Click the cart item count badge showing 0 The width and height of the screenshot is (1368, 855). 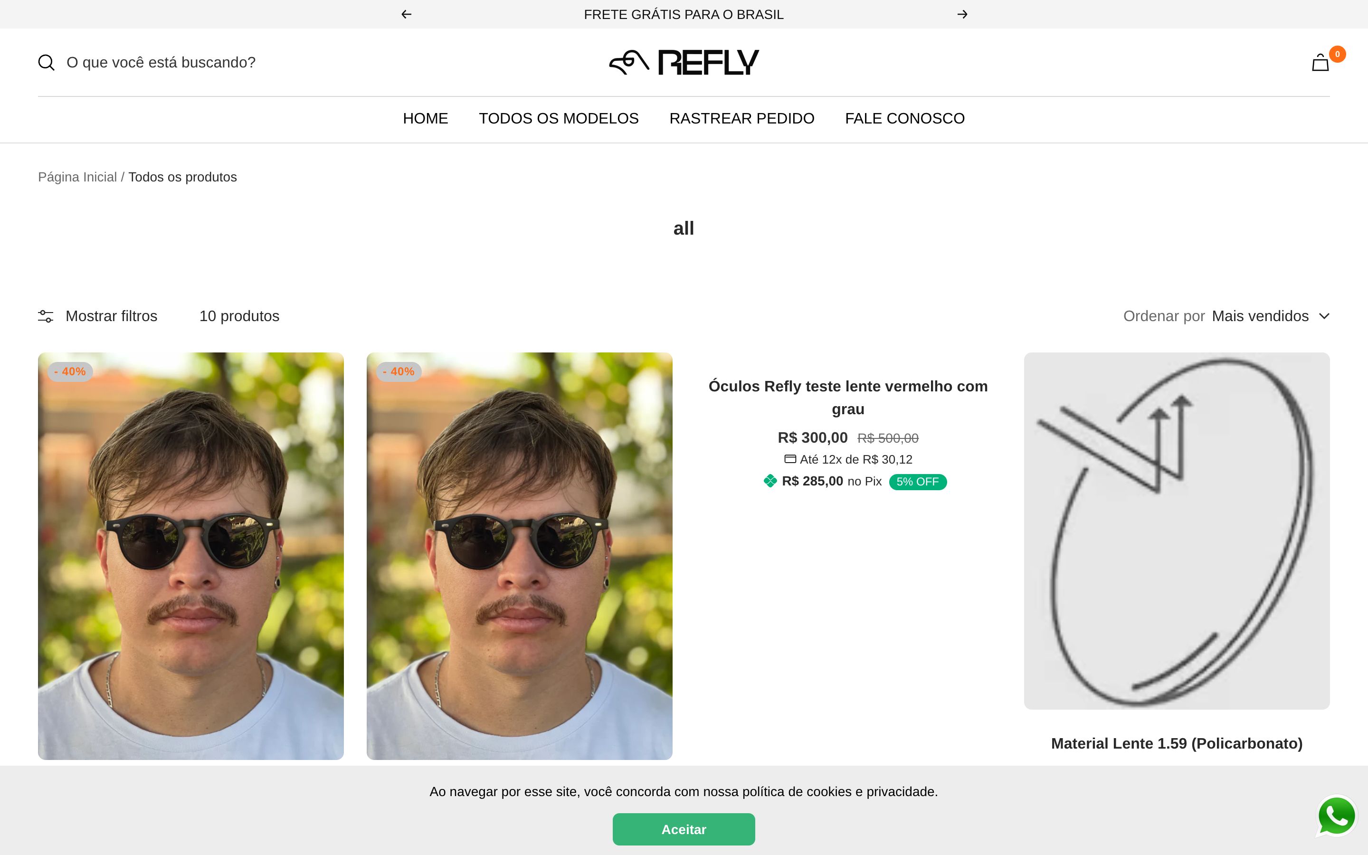click(x=1338, y=54)
